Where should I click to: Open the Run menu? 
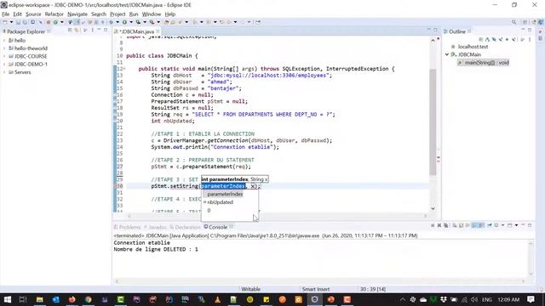coord(134,14)
